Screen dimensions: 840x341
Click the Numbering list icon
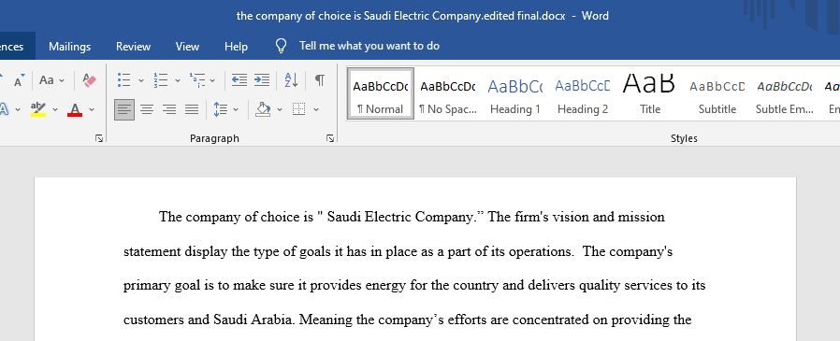161,80
